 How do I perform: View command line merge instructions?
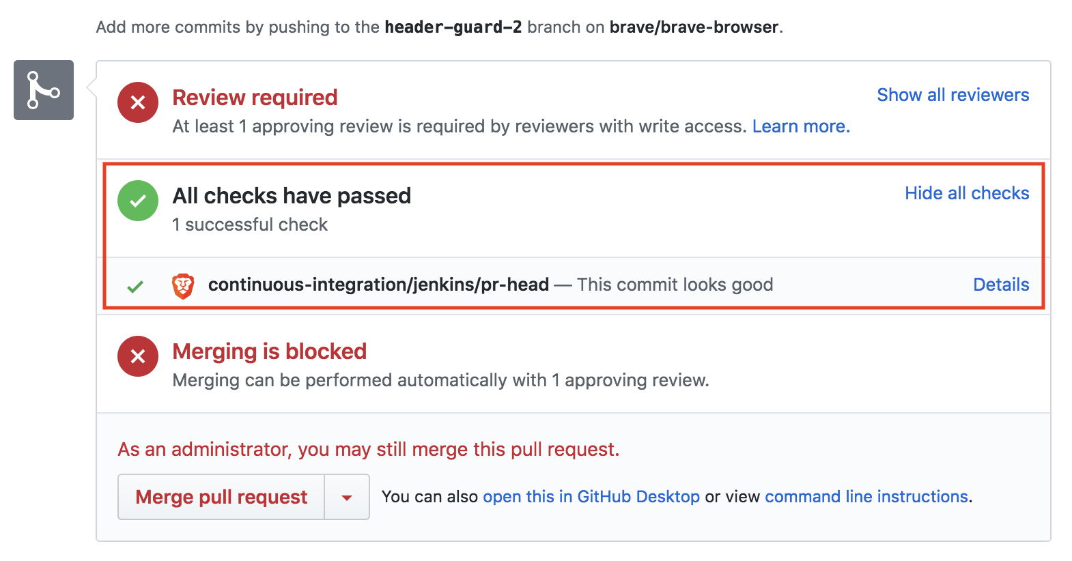(866, 496)
